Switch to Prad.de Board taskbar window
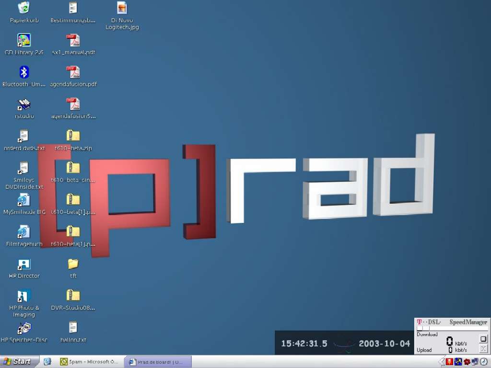 (x=159, y=362)
